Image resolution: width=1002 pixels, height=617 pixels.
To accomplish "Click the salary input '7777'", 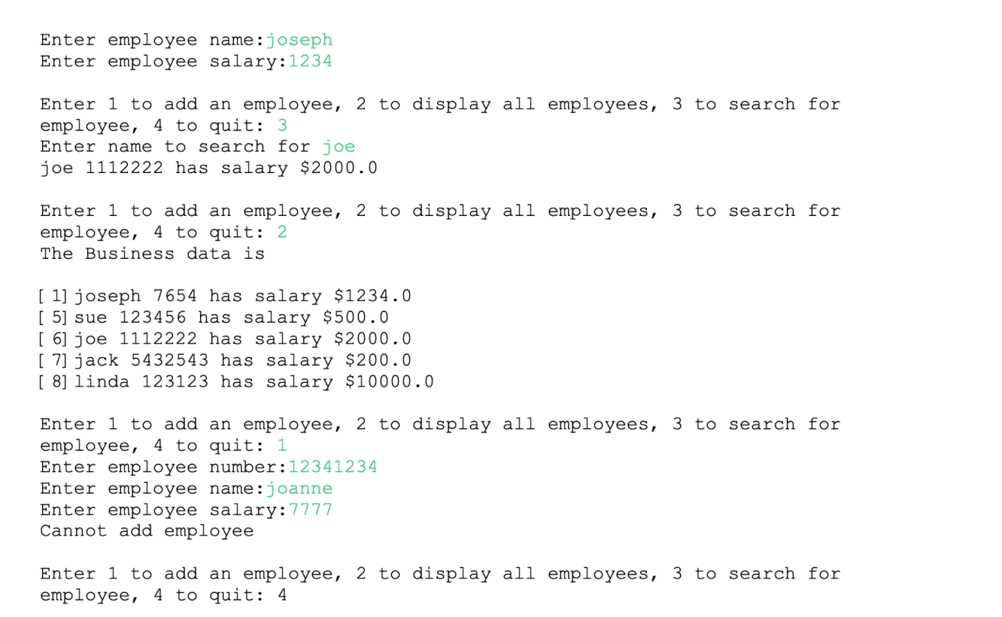I will coord(310,509).
